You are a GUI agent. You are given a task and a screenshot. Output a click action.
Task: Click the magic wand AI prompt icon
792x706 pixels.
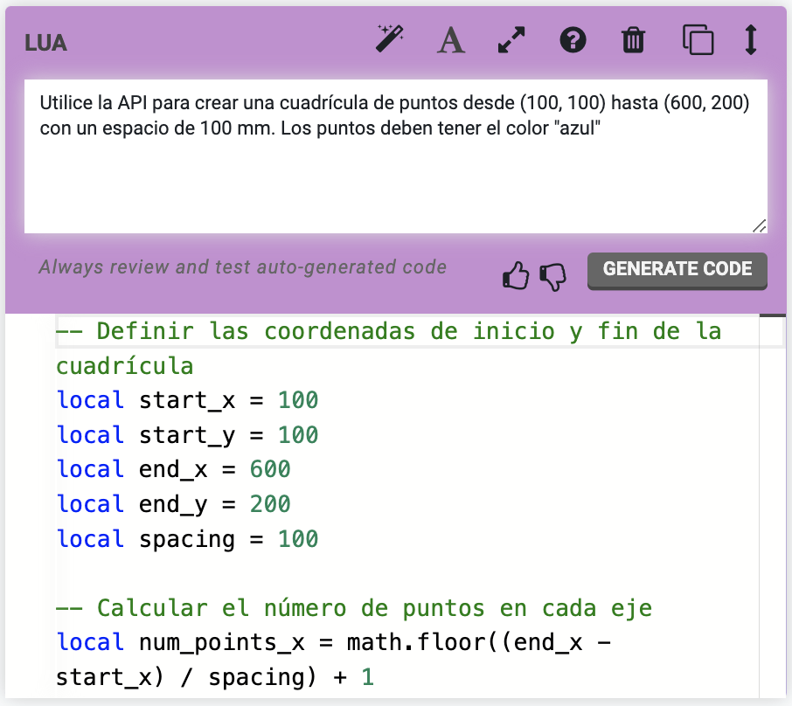(x=390, y=39)
